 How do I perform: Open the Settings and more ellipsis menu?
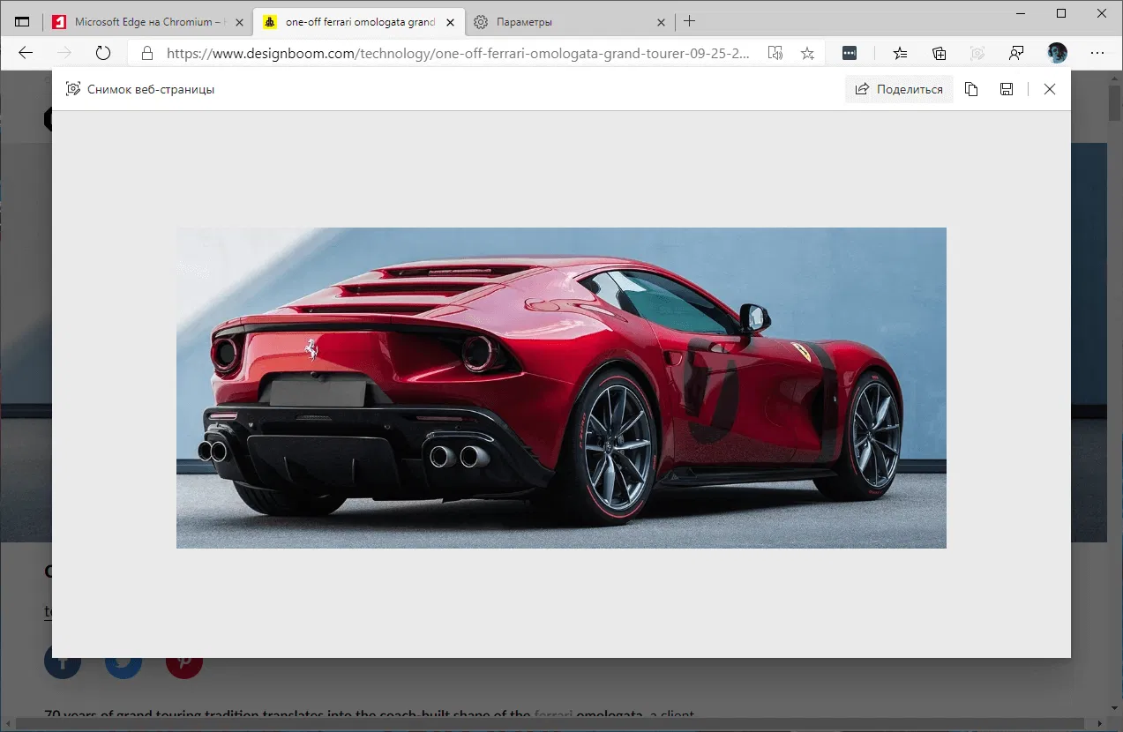click(x=1097, y=53)
